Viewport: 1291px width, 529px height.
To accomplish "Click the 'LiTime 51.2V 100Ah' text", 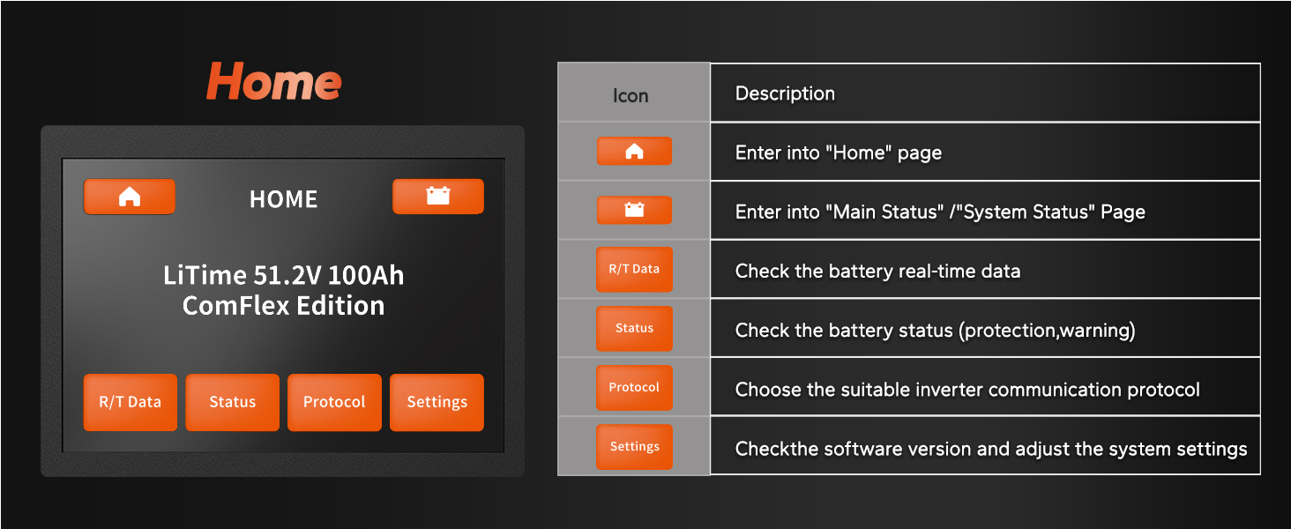I will (x=284, y=275).
